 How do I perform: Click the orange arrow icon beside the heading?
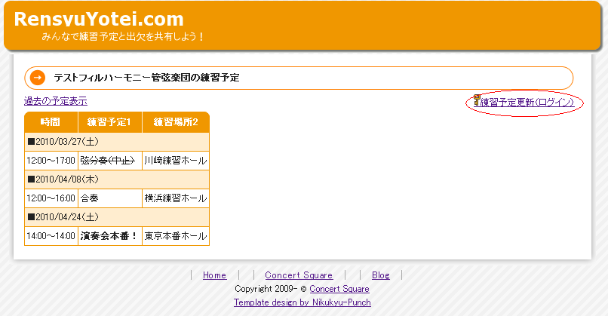coord(38,78)
